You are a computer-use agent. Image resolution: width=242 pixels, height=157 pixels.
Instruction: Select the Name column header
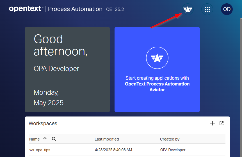coord(35,139)
